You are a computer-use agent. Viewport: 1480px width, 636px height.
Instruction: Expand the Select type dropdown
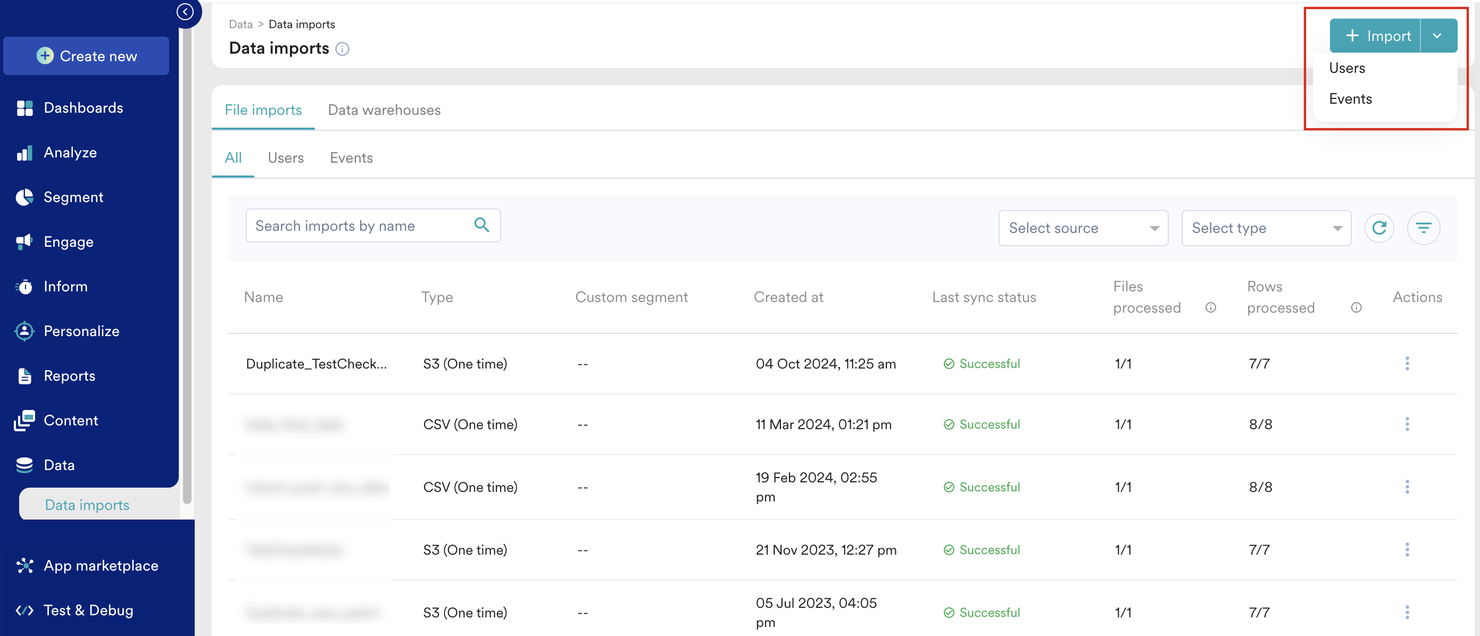point(1266,228)
